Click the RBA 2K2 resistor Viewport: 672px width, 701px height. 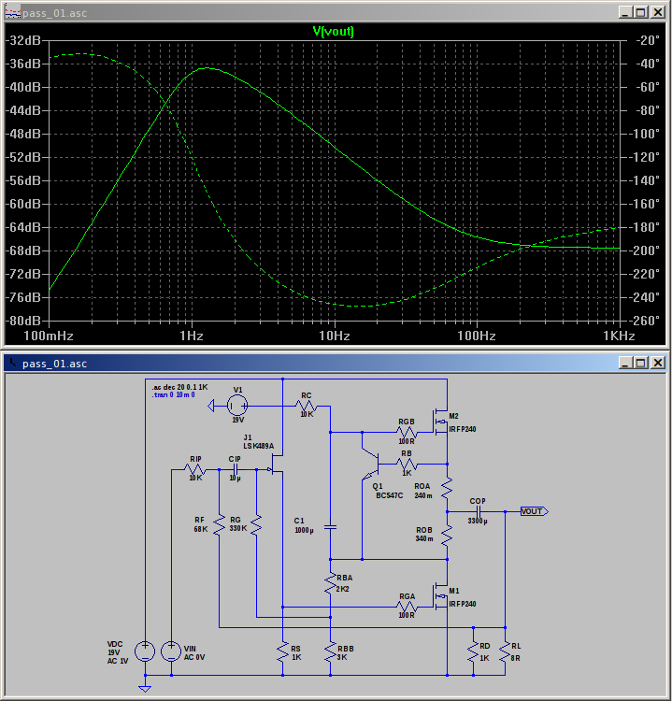click(330, 583)
